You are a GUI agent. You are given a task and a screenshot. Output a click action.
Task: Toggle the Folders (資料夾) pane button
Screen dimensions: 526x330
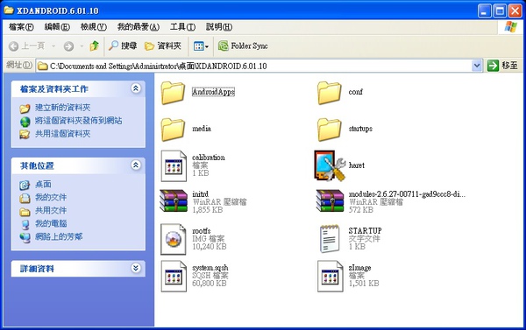tap(163, 46)
